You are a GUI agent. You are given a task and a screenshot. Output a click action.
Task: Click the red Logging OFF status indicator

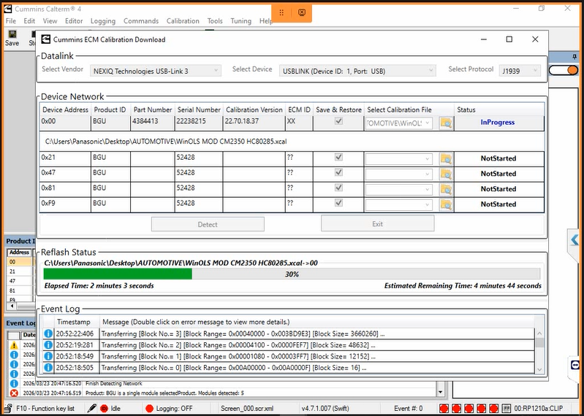[150, 408]
